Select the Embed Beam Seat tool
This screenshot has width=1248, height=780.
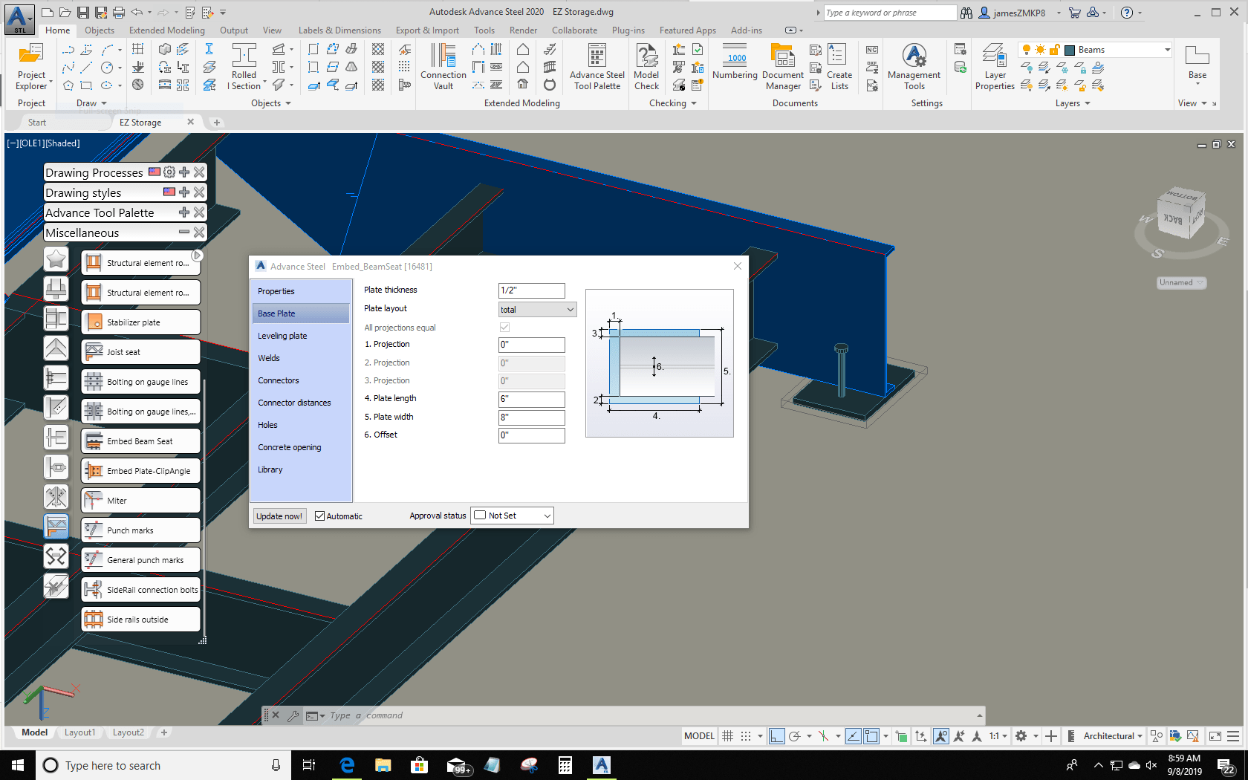(x=140, y=441)
